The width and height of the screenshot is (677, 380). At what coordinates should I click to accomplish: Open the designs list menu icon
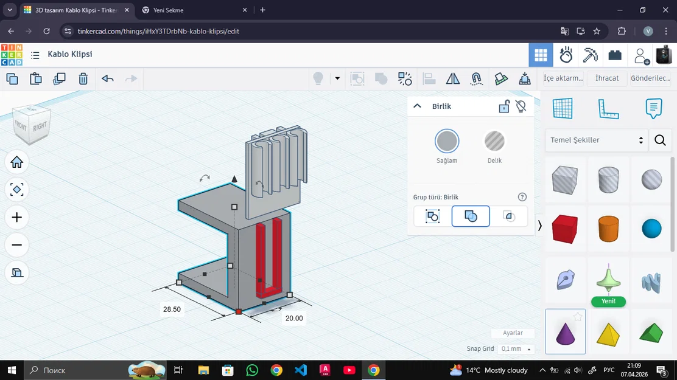coord(35,55)
